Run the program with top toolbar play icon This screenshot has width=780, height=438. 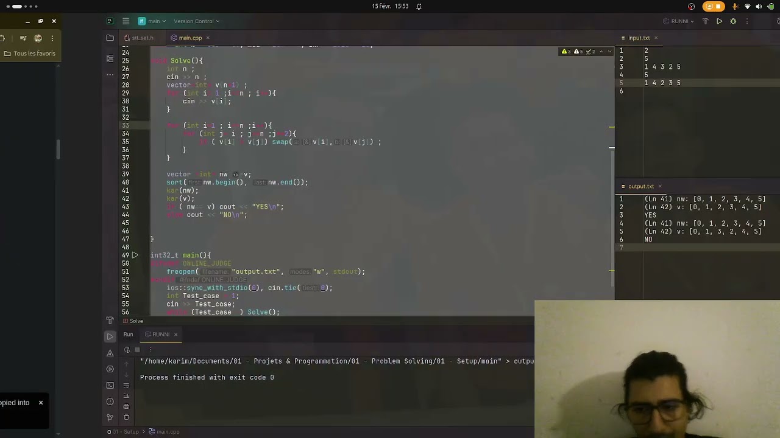point(719,21)
